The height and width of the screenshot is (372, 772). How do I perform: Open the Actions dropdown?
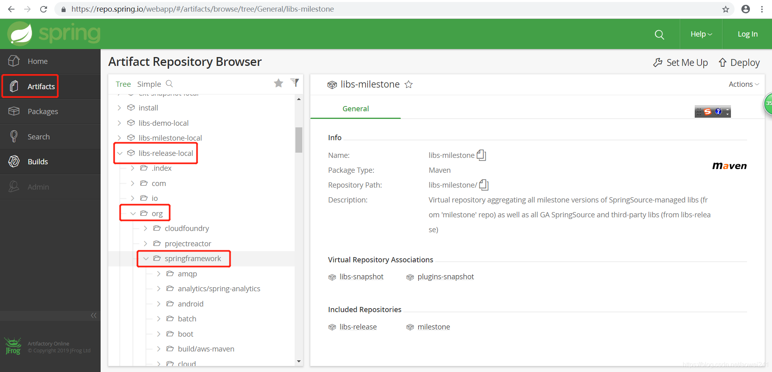pyautogui.click(x=744, y=84)
